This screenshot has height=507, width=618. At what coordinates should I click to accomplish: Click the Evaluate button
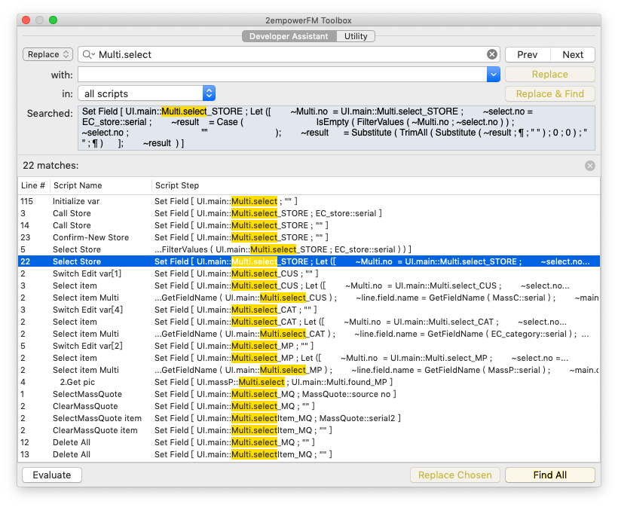click(52, 475)
